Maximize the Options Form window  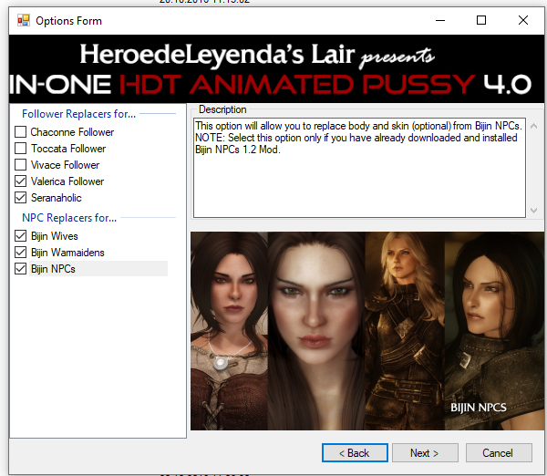tap(481, 21)
